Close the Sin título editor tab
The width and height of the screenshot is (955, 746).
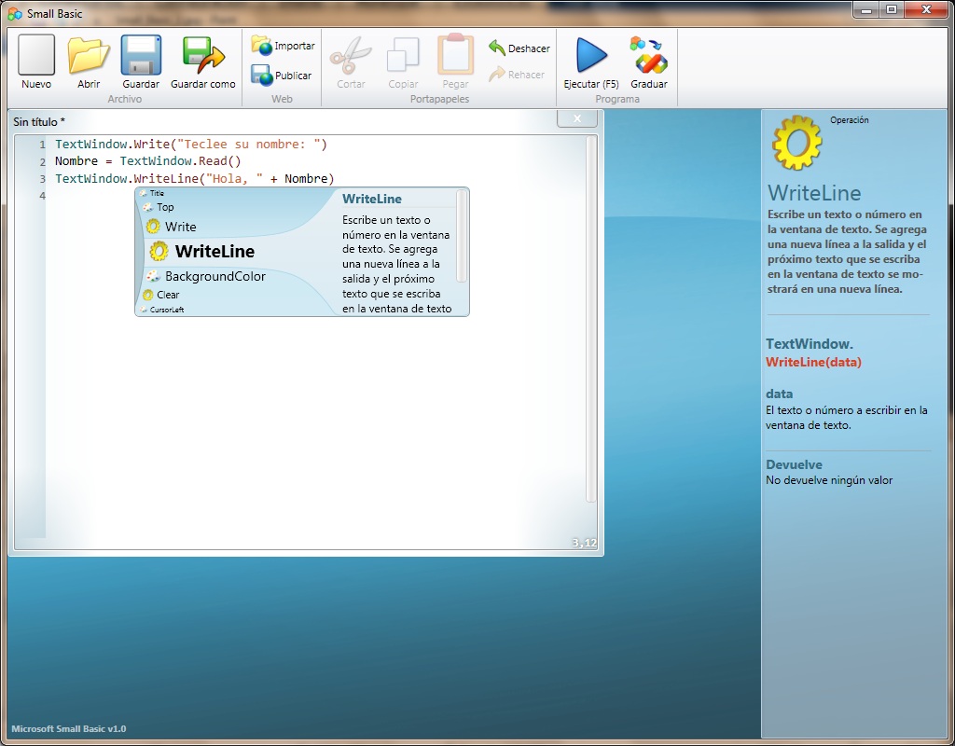point(576,118)
